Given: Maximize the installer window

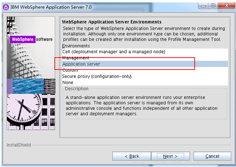Looking at the screenshot, I should tap(213, 6).
